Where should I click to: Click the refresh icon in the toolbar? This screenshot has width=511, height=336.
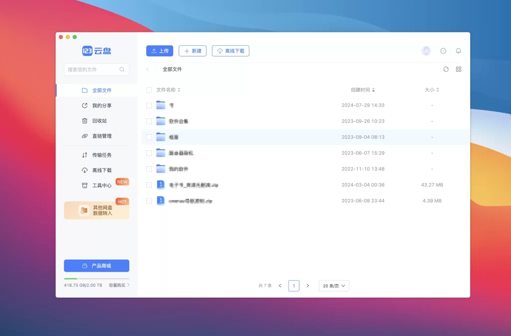pyautogui.click(x=446, y=69)
